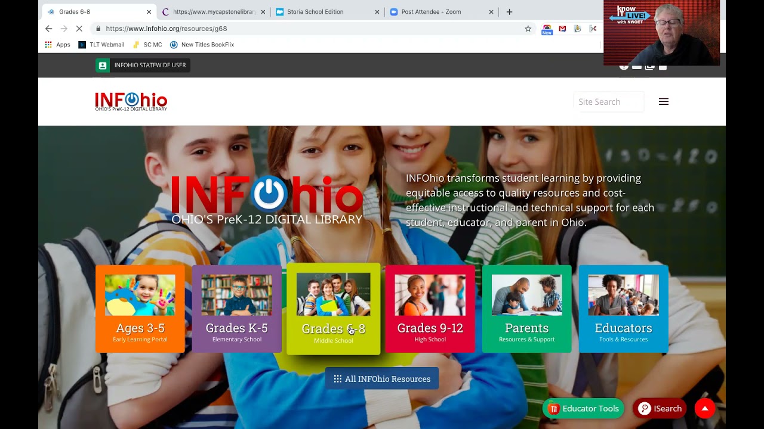This screenshot has height=429, width=764.
Task: Open the TLT Webmail bookmark
Action: coord(101,45)
